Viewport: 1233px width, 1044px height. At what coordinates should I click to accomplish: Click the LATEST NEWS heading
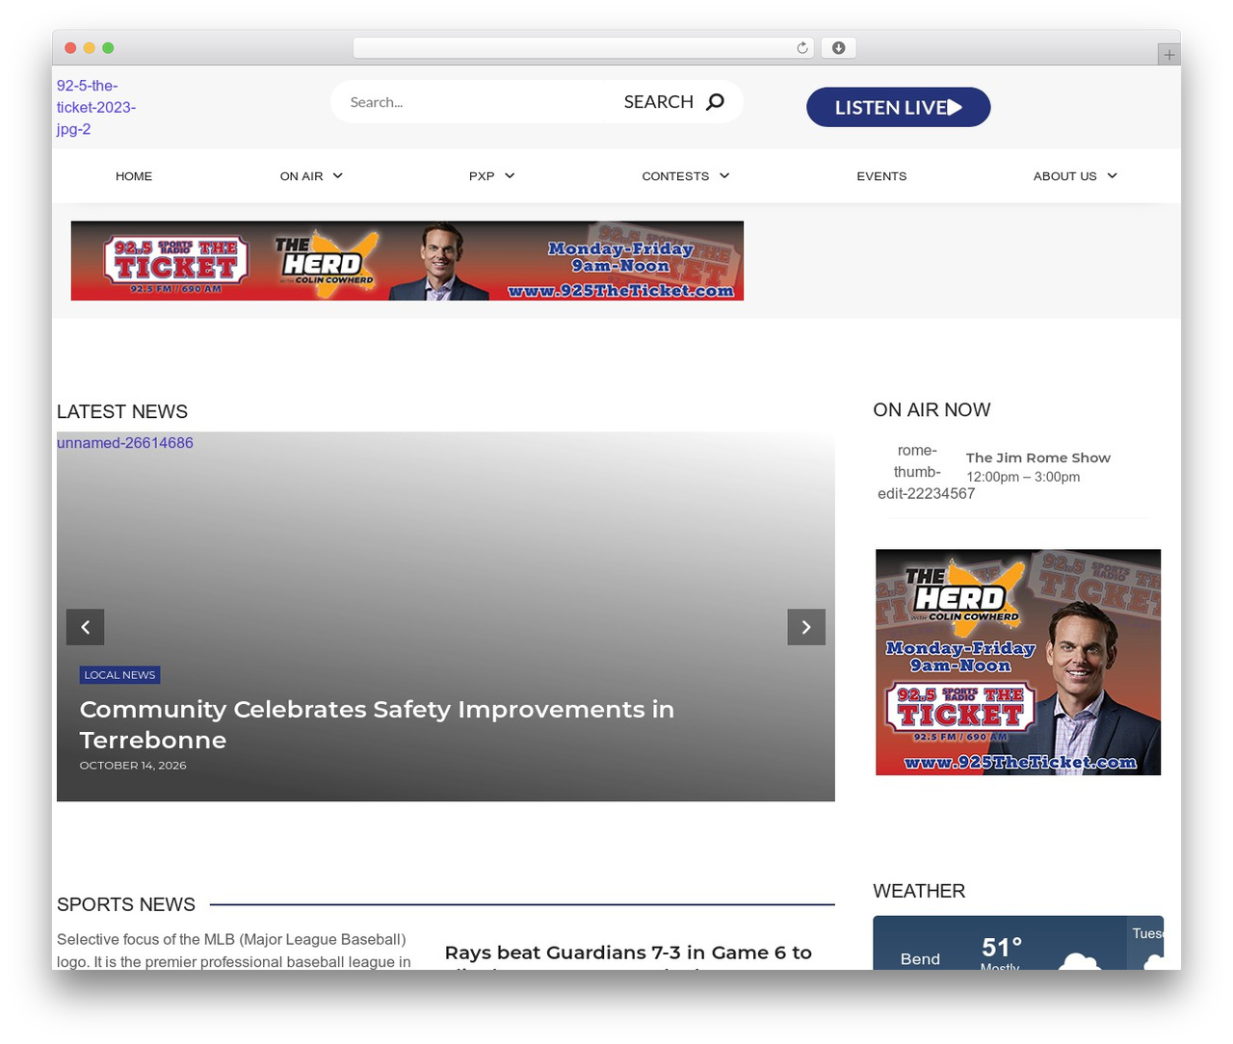click(x=122, y=411)
